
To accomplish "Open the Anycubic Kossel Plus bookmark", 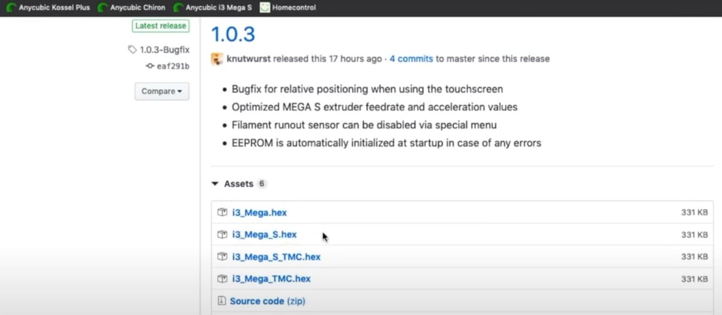I will point(48,8).
